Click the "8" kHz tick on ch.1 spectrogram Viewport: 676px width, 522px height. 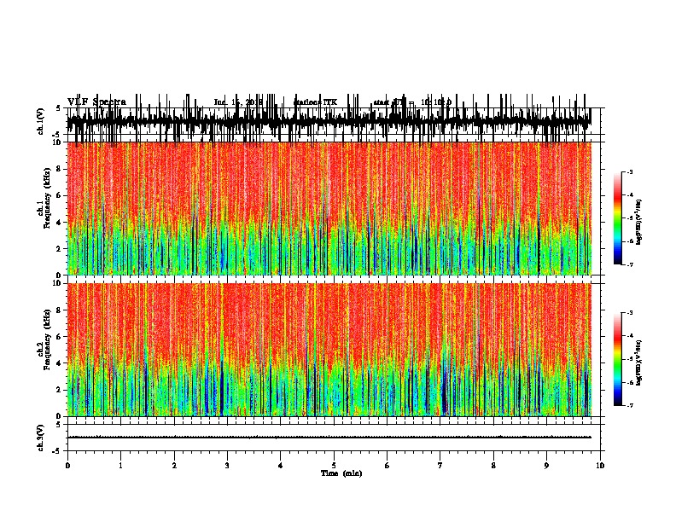pyautogui.click(x=60, y=169)
